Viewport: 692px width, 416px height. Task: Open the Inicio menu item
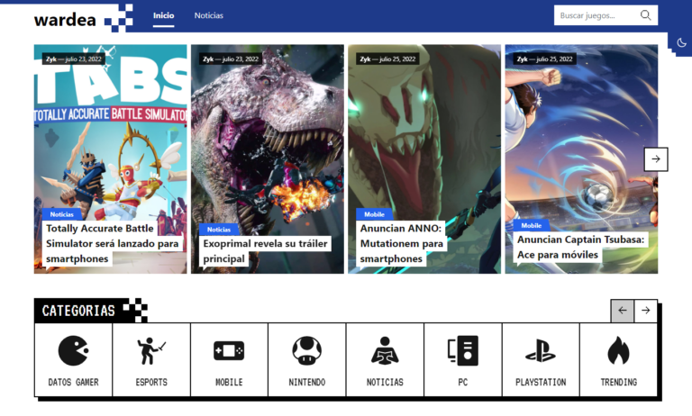pos(163,15)
